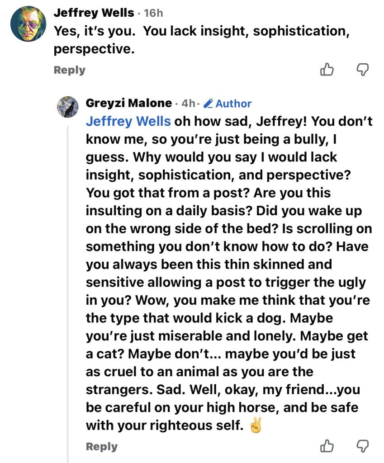Click the 4h timestamp on the reply
The height and width of the screenshot is (463, 384).
[188, 104]
